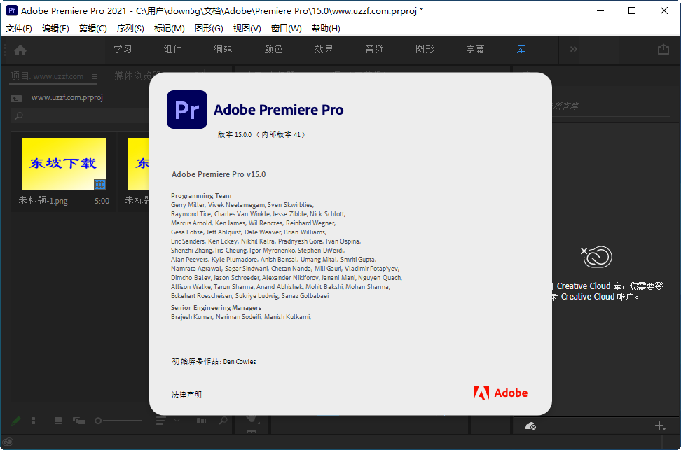The image size is (681, 450).
Task: Open the sort order dropdown next to list options
Action: click(177, 421)
